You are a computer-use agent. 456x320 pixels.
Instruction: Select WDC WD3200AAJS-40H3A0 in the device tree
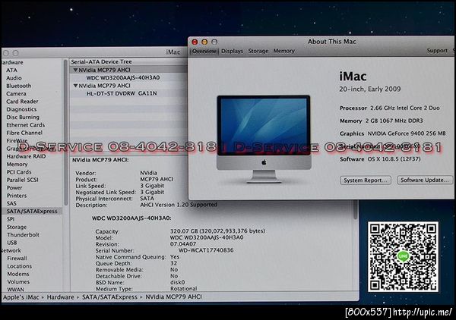(x=123, y=78)
